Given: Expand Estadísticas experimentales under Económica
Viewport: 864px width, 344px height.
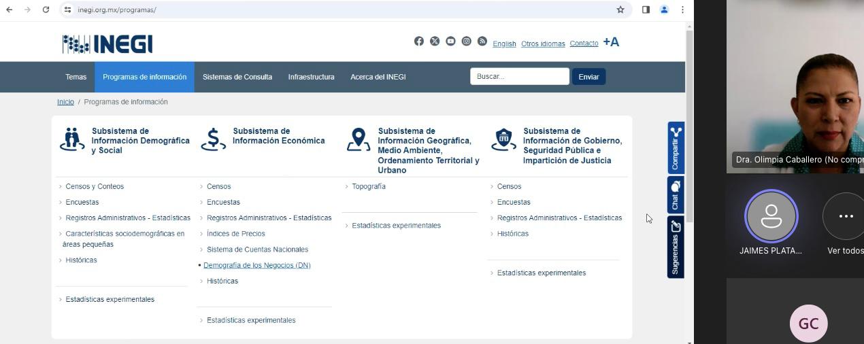Looking at the screenshot, I should (251, 320).
